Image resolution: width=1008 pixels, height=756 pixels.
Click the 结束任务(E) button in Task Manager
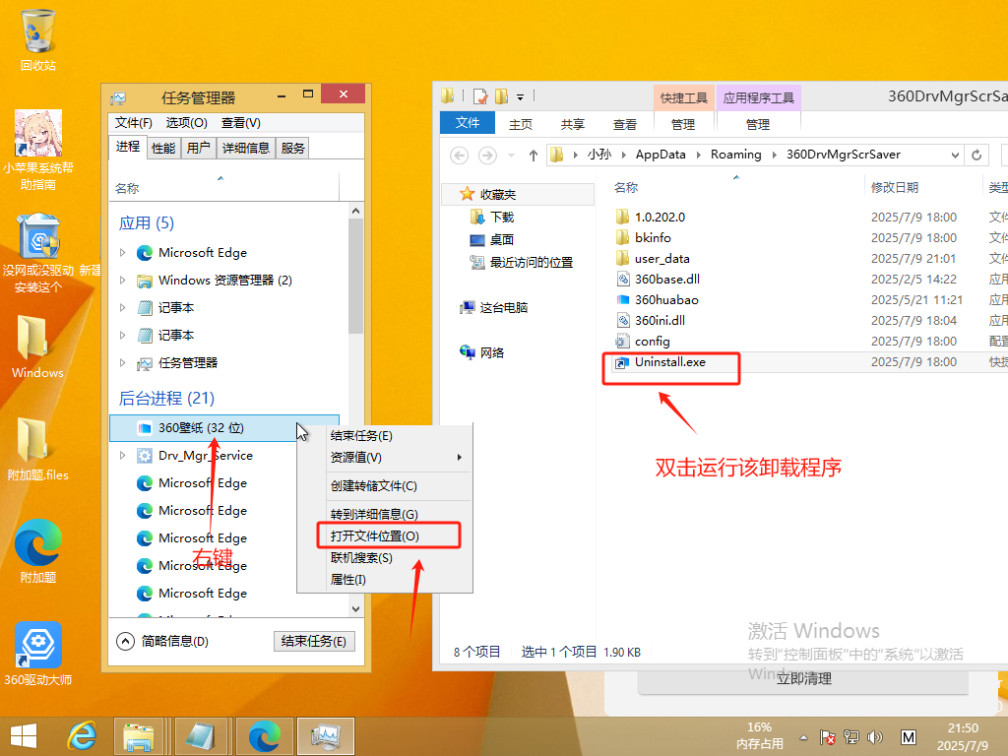314,642
